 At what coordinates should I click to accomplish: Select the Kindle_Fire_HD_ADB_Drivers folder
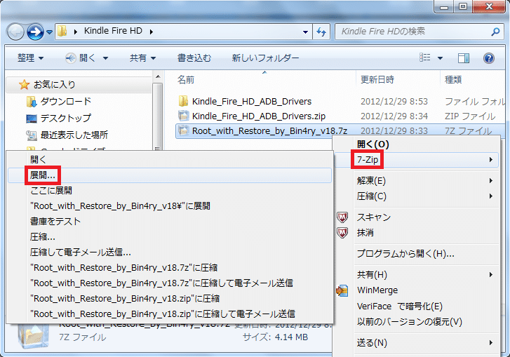pyautogui.click(x=251, y=102)
